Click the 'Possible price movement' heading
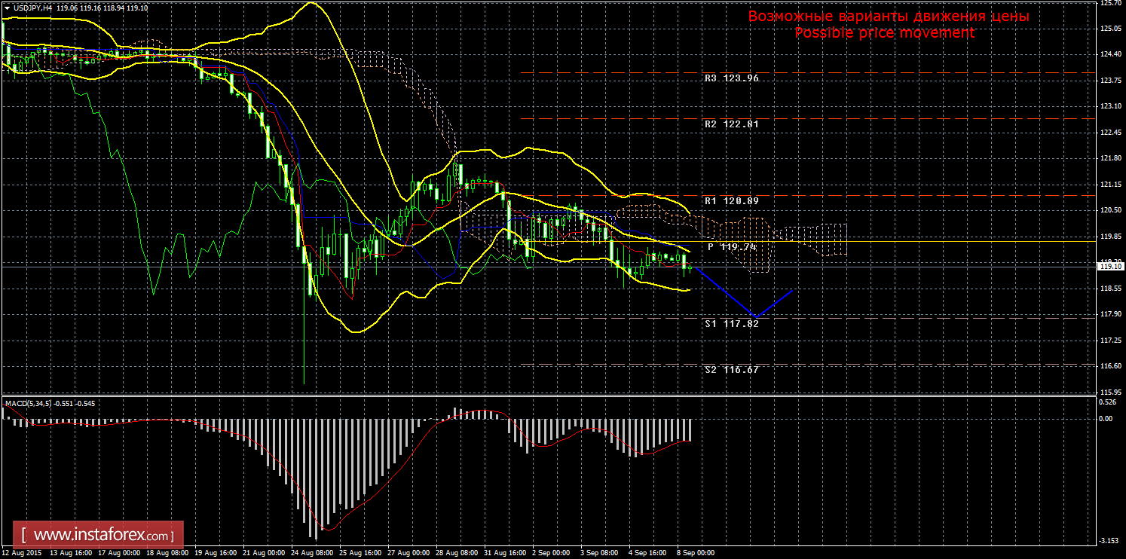 pyautogui.click(x=885, y=33)
